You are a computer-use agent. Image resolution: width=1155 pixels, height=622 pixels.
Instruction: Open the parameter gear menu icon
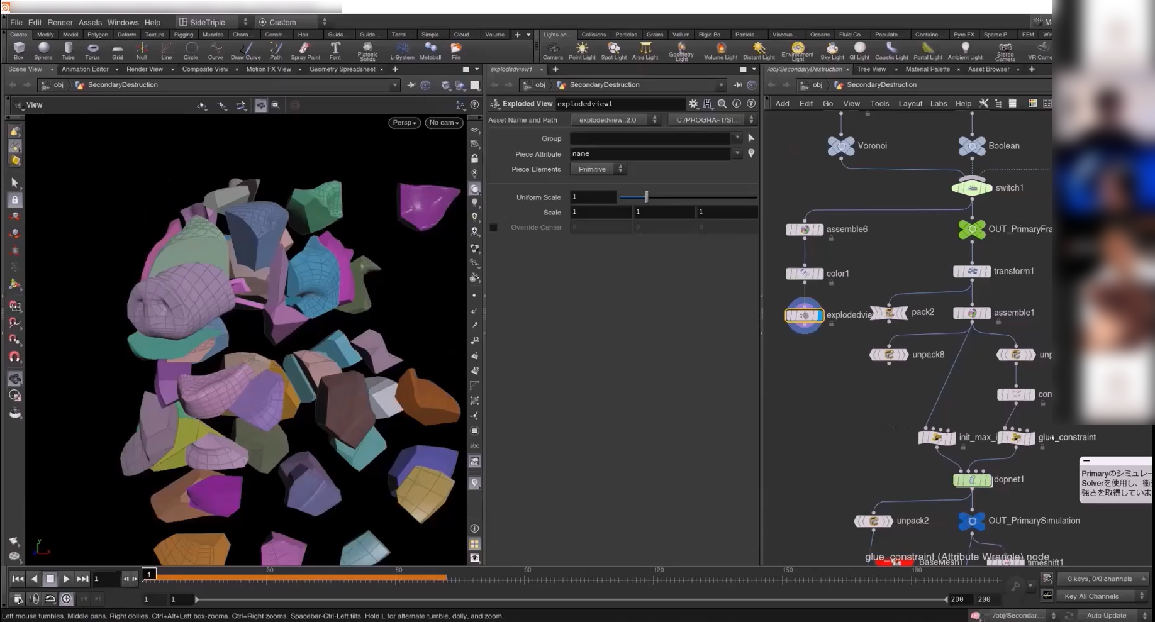tap(693, 104)
